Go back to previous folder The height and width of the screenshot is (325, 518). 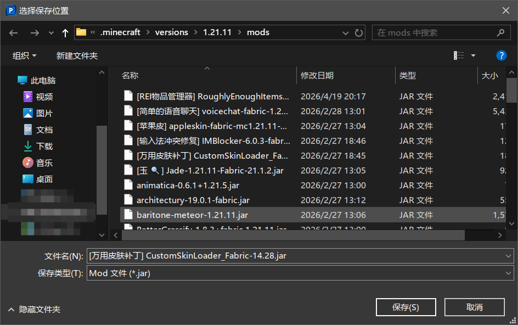point(14,33)
